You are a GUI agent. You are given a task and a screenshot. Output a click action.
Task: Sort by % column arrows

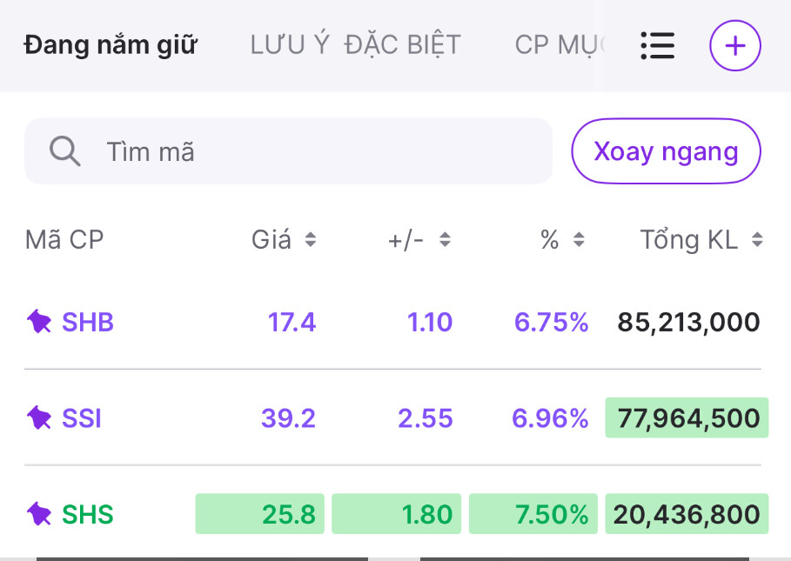point(579,240)
